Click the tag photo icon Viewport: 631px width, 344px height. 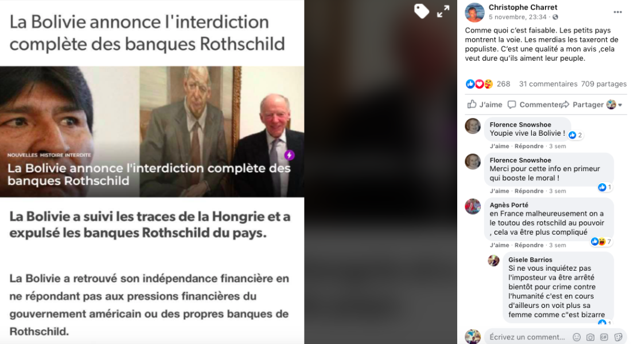point(422,11)
